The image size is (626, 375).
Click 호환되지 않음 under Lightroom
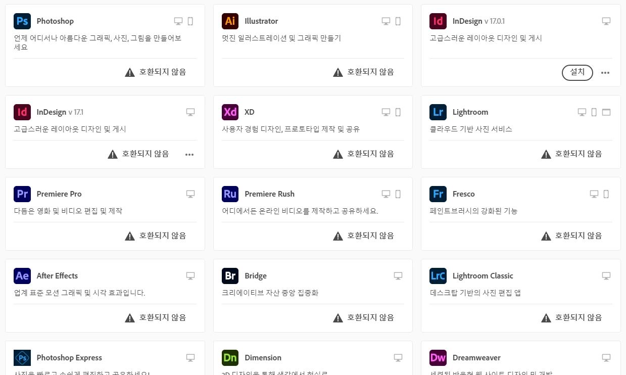pos(579,154)
